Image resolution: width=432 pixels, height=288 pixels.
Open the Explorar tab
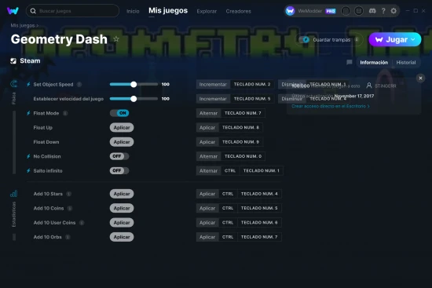[x=207, y=11]
